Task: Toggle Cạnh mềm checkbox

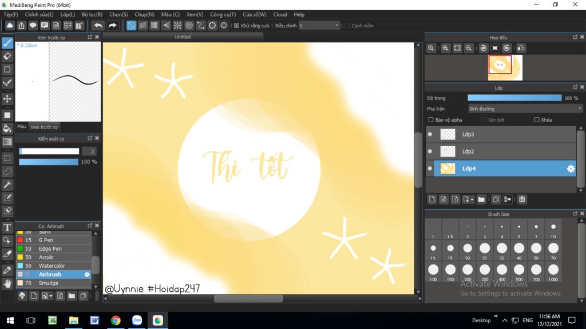Action: 347,26
